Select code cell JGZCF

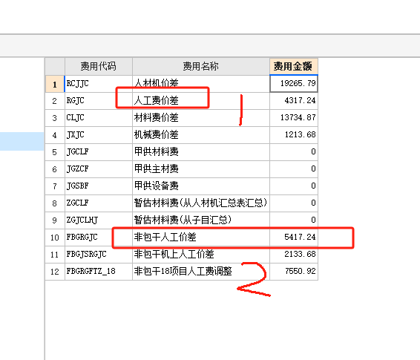coord(98,169)
